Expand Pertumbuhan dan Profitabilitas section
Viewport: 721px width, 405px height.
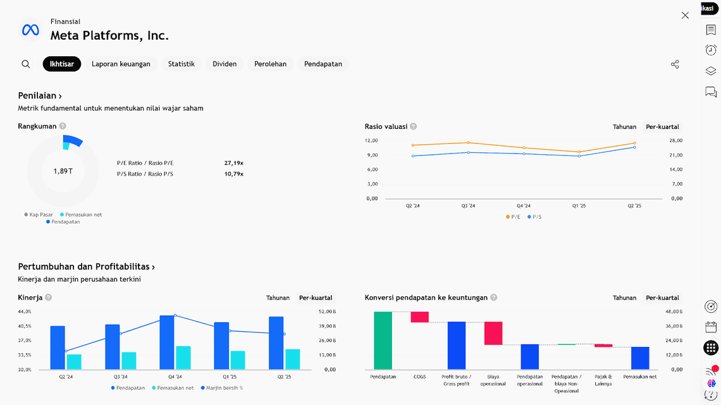pyautogui.click(x=86, y=267)
